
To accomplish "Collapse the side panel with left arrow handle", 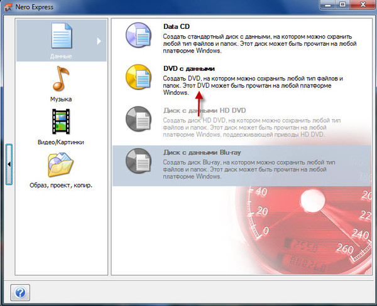I will [x=9, y=164].
